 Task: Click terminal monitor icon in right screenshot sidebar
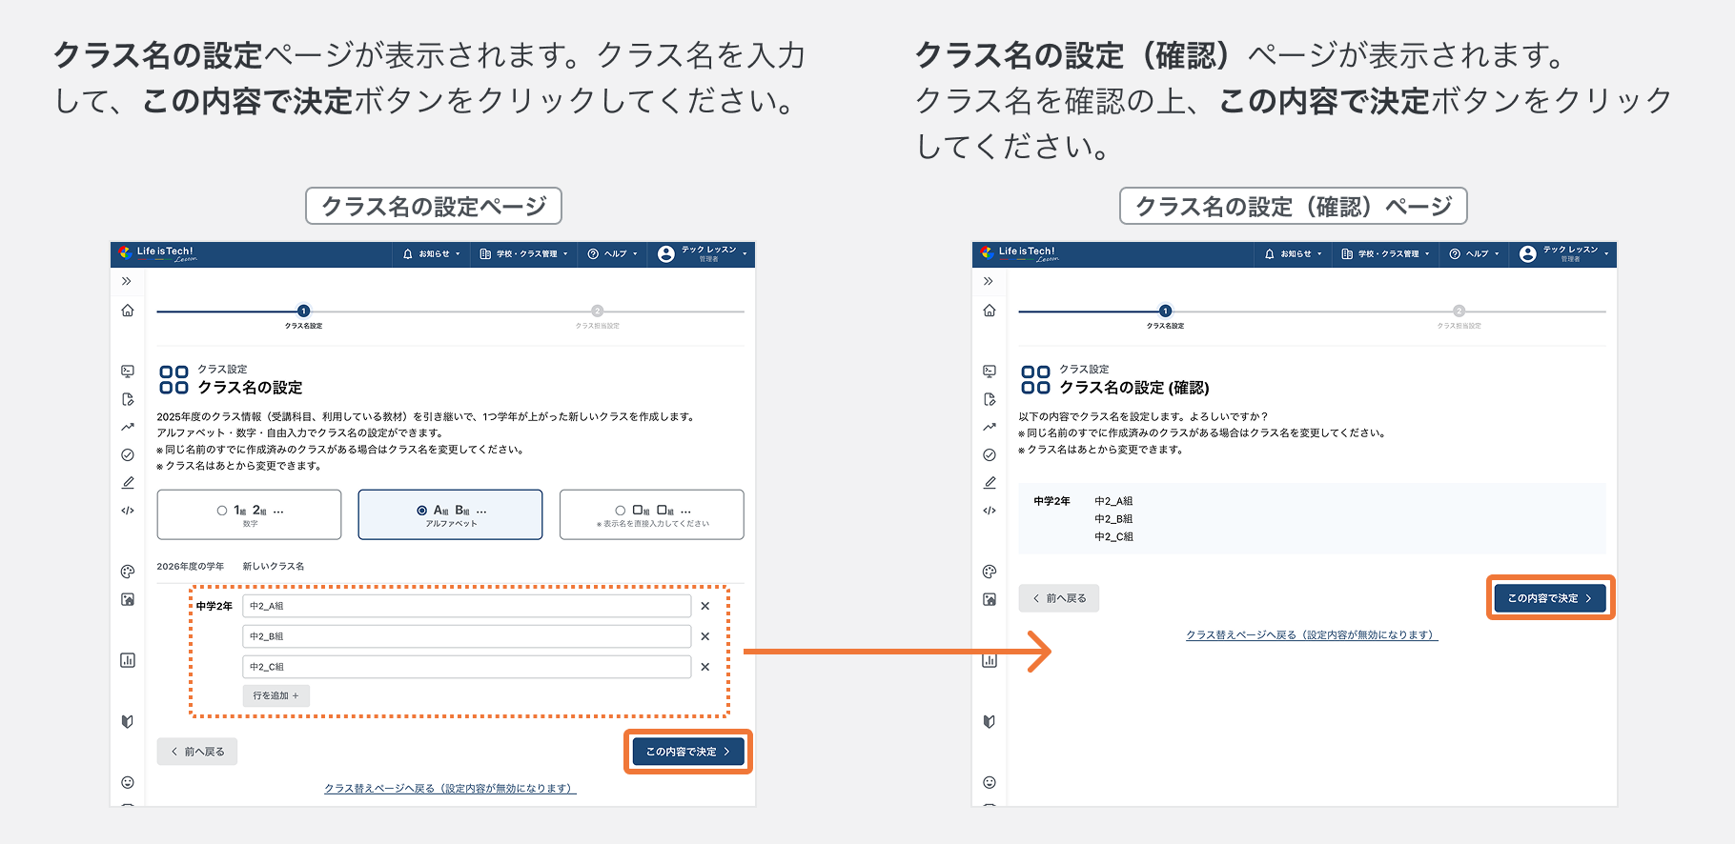[x=990, y=371]
